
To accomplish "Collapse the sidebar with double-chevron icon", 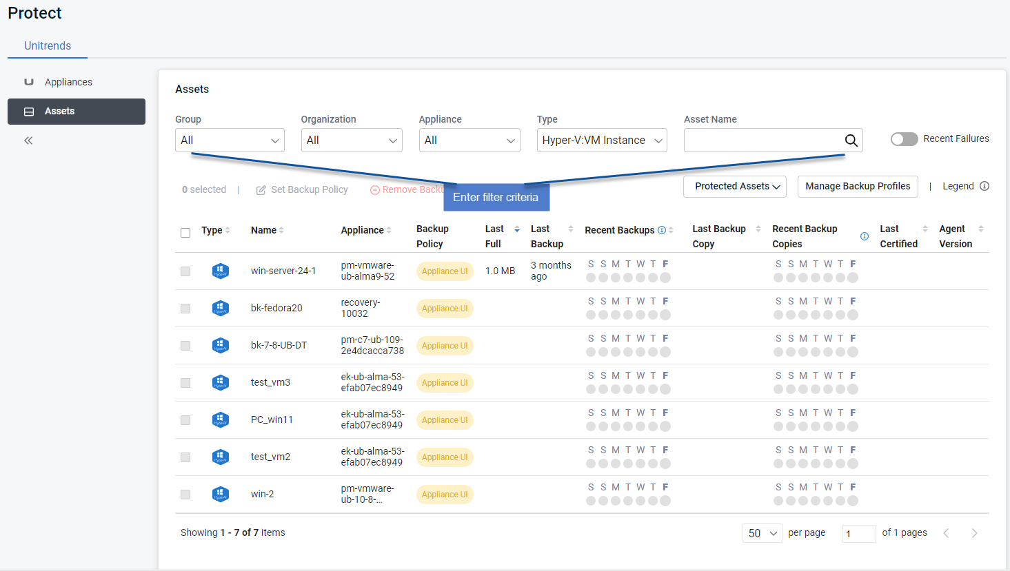I will pyautogui.click(x=28, y=141).
